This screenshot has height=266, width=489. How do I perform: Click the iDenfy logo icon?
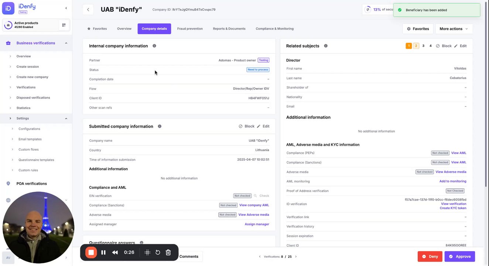tap(8, 8)
